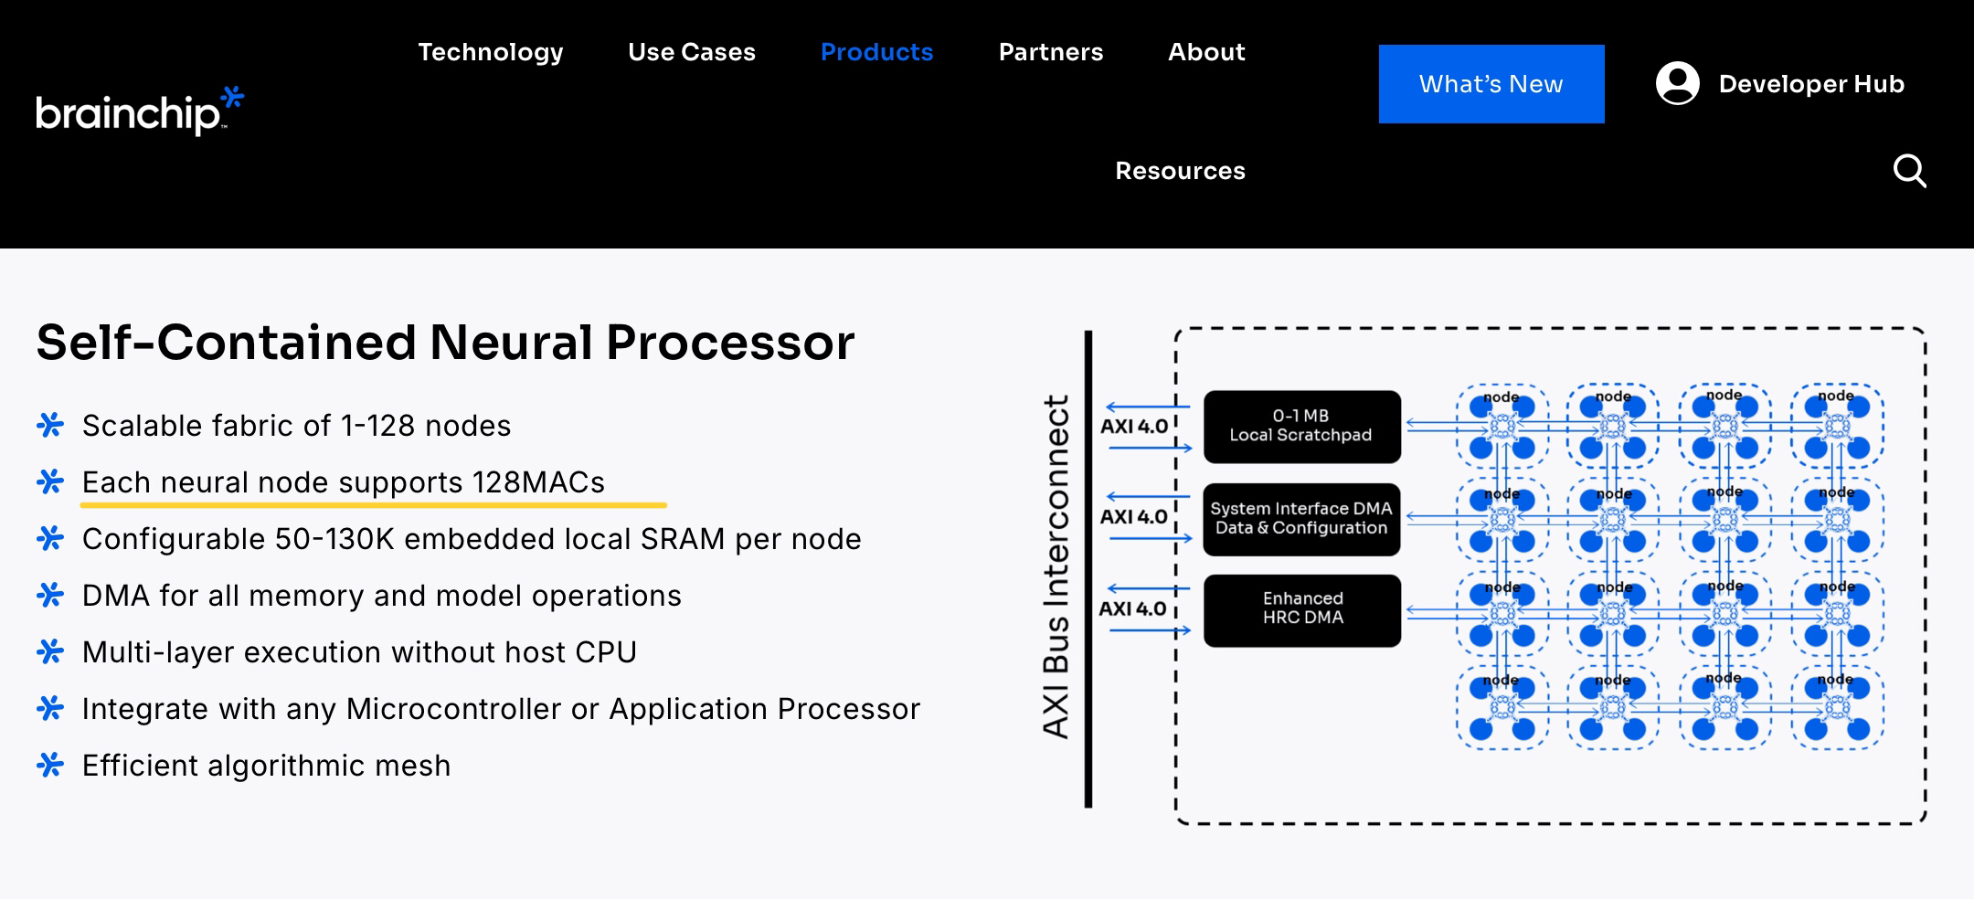Click bullet star icon beside DMA for all memory
Image resolution: width=1974 pixels, height=899 pixels.
click(x=50, y=595)
